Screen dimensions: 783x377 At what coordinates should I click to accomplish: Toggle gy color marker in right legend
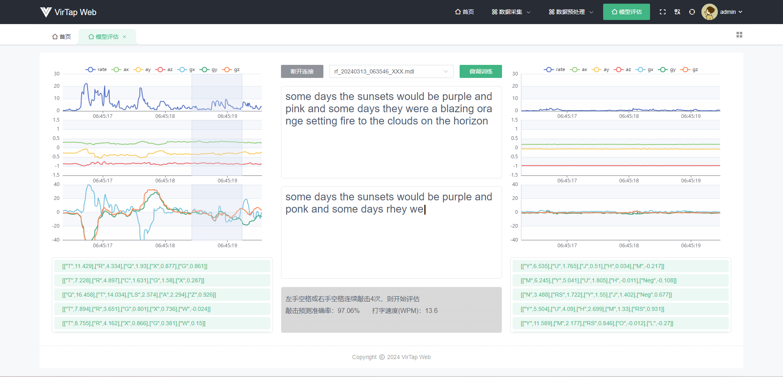[663, 70]
